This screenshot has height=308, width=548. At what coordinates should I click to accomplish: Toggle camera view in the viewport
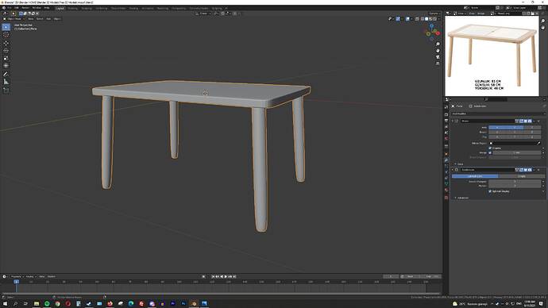tap(438, 57)
